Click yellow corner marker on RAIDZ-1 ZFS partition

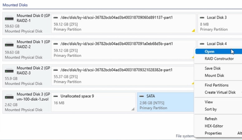[193, 31]
